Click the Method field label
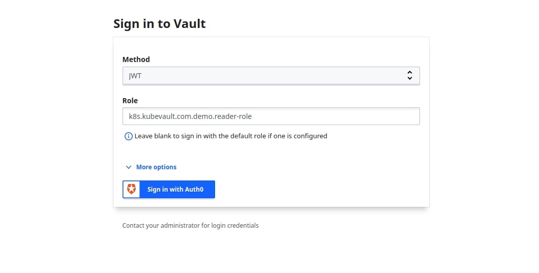The width and height of the screenshot is (539, 273). tap(136, 59)
